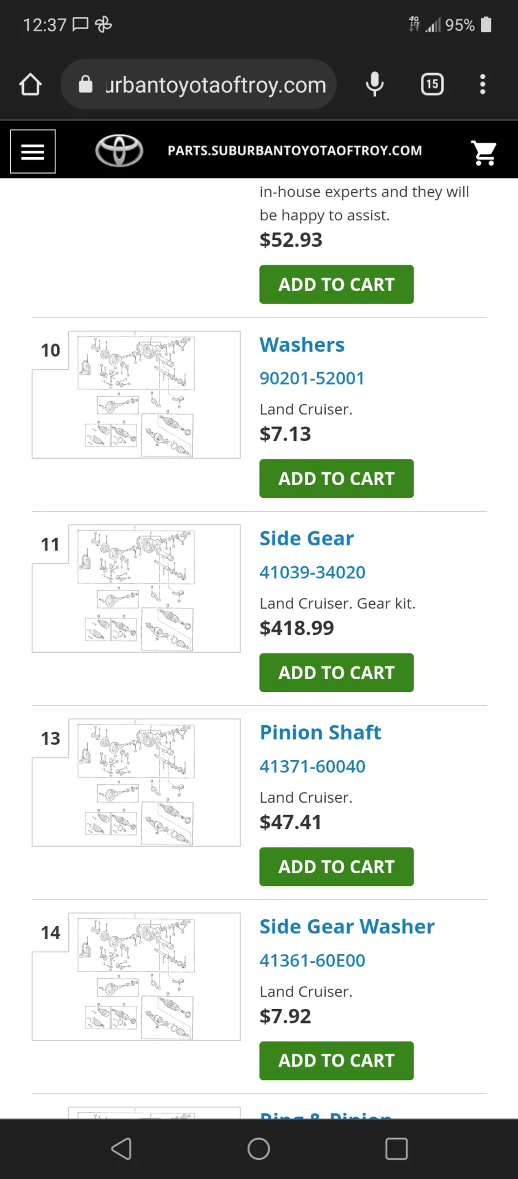Open the browser tab switcher
The height and width of the screenshot is (1179, 518).
[x=432, y=84]
